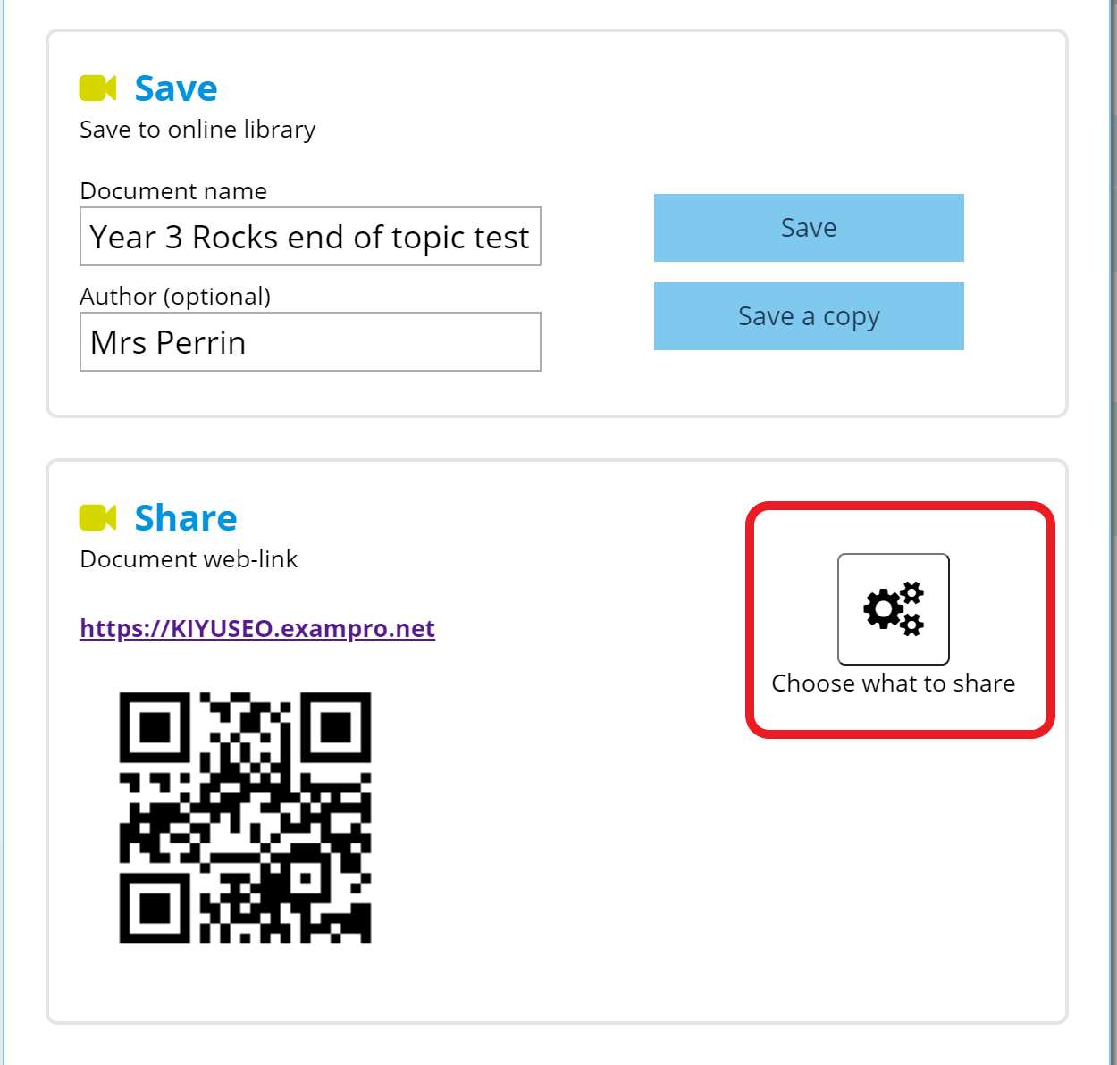Click the 'Save to online library' subtitle

[197, 130]
